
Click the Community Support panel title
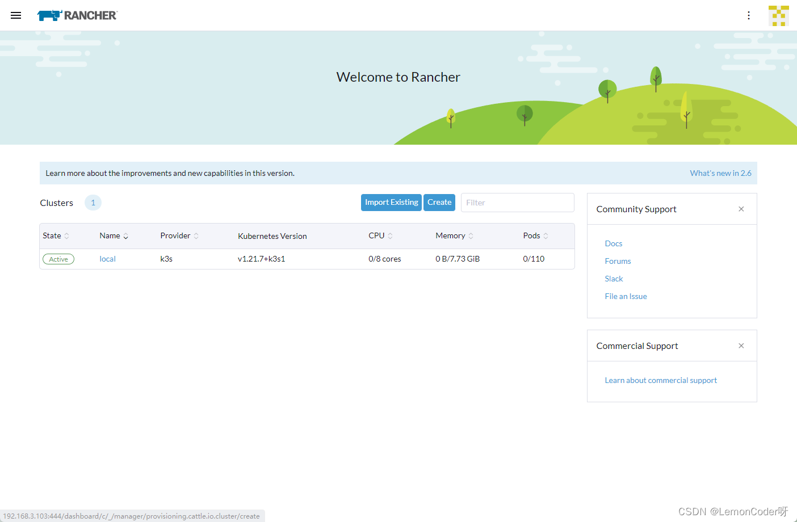click(x=636, y=209)
